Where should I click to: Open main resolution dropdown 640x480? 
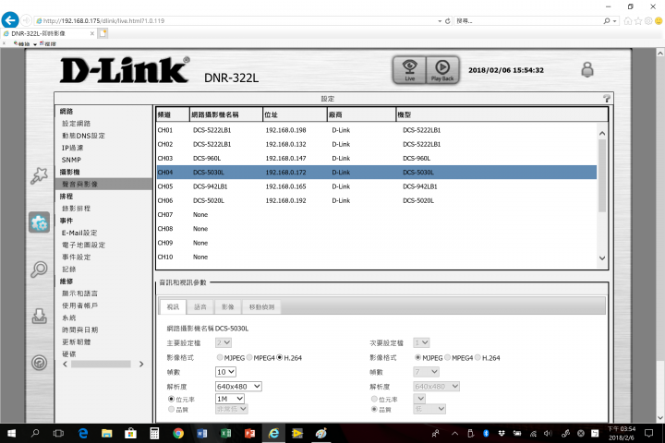(x=238, y=386)
